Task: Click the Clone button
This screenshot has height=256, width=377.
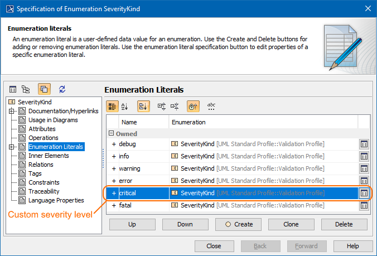Action: (x=291, y=224)
